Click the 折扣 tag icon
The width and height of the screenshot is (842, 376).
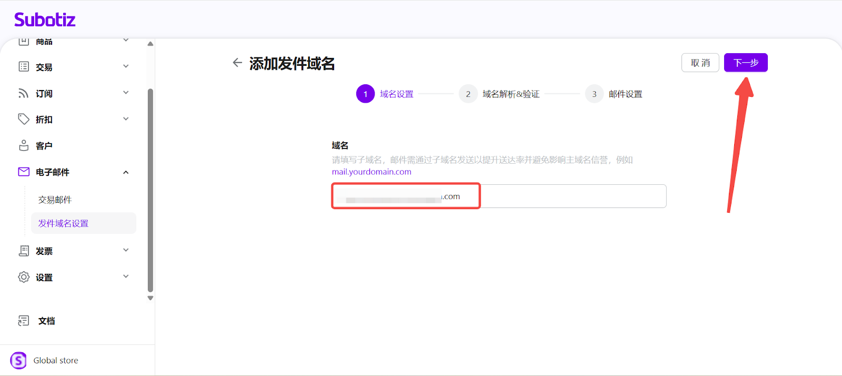tap(24, 120)
